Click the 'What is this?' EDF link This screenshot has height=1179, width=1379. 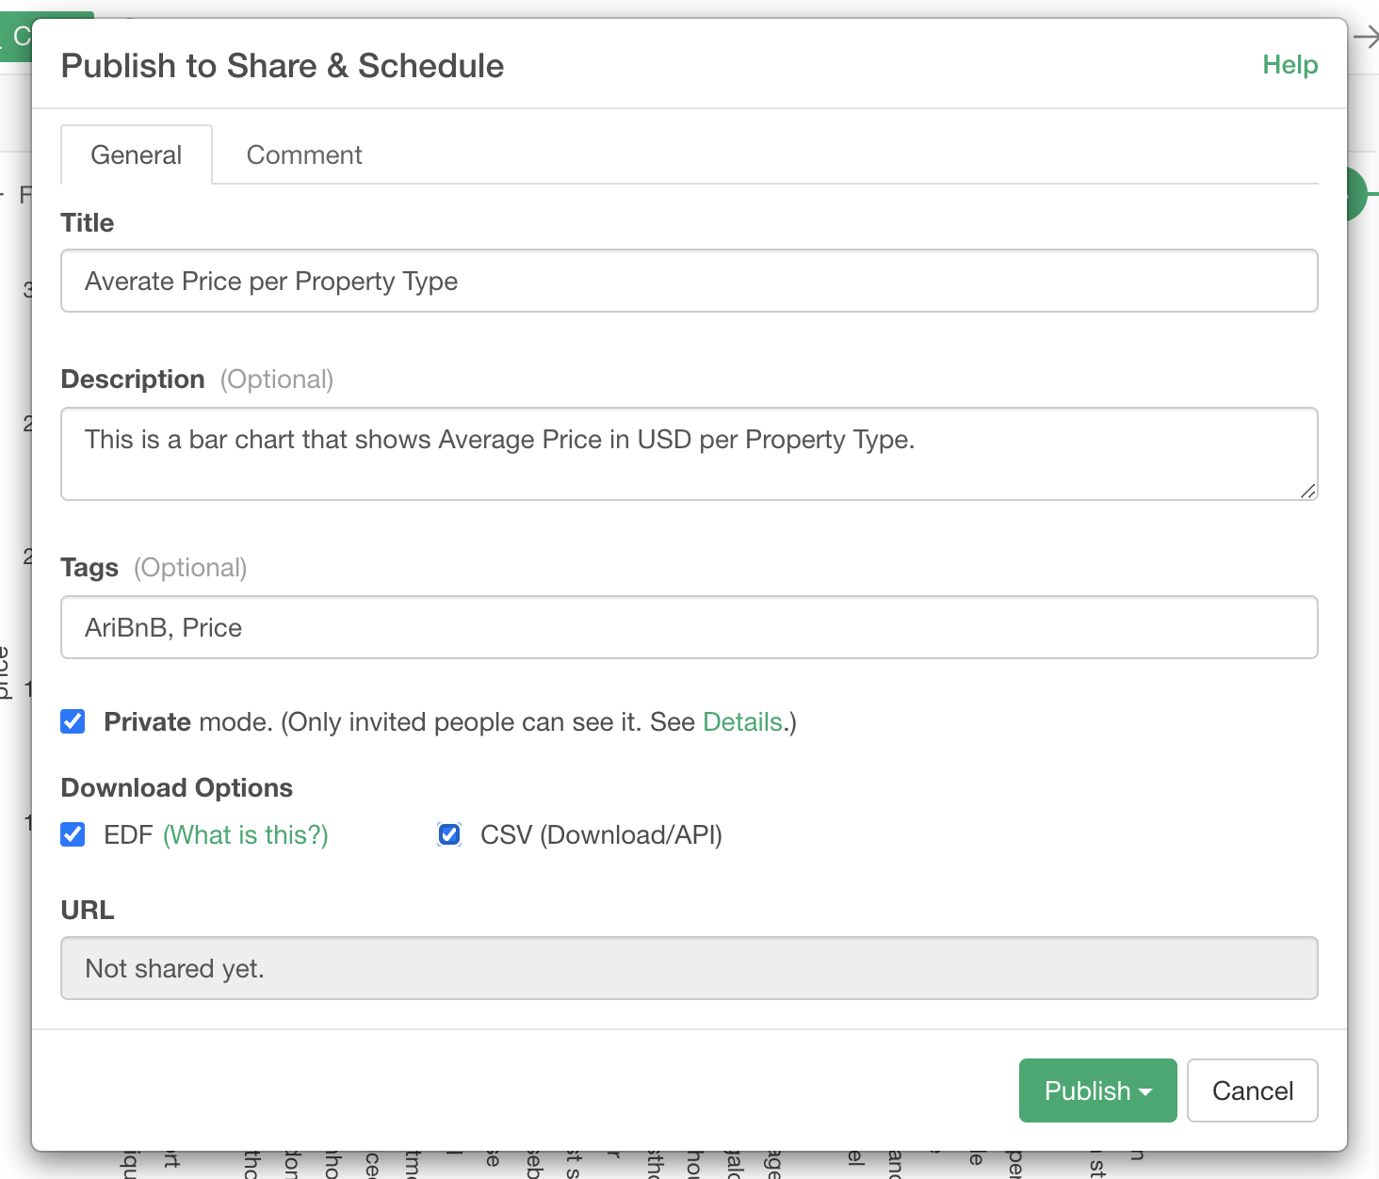click(x=246, y=835)
